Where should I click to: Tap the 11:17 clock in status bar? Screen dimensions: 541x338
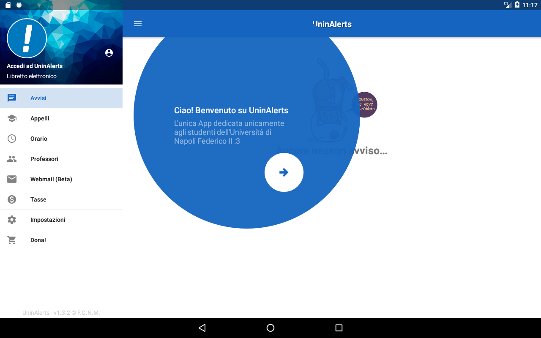pyautogui.click(x=530, y=5)
